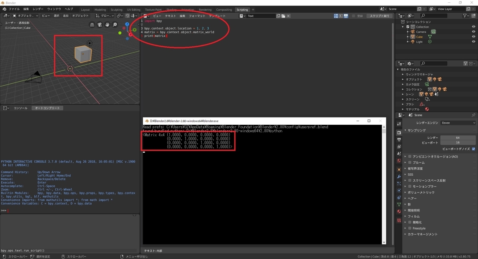
Task: Switch to the Modeling workspace tab
Action: [x=100, y=10]
